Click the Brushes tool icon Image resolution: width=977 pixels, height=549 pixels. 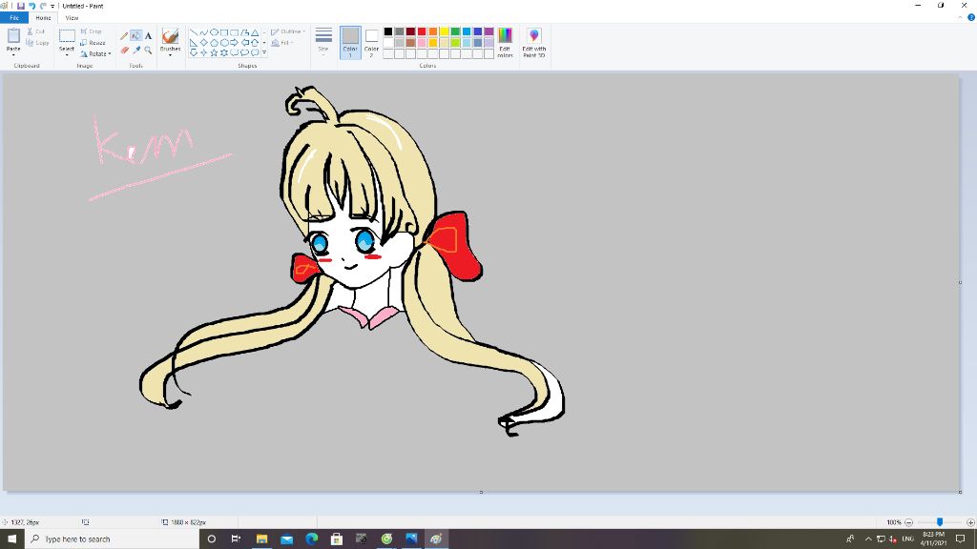(170, 36)
